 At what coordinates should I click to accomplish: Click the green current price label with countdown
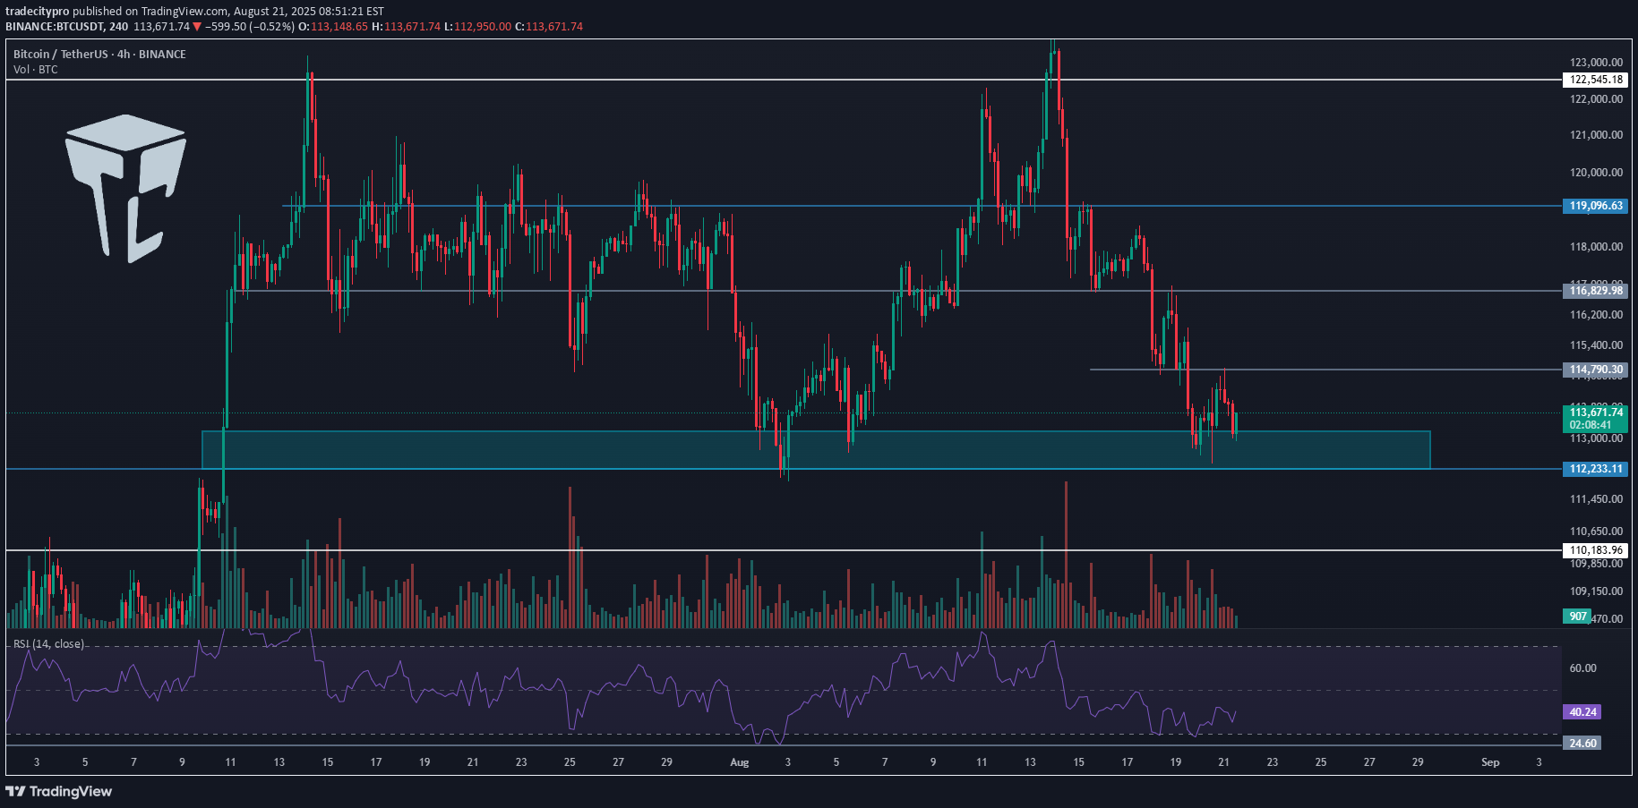[x=1596, y=418]
